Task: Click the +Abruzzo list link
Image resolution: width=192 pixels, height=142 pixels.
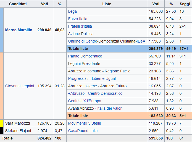Action: [x=78, y=93]
